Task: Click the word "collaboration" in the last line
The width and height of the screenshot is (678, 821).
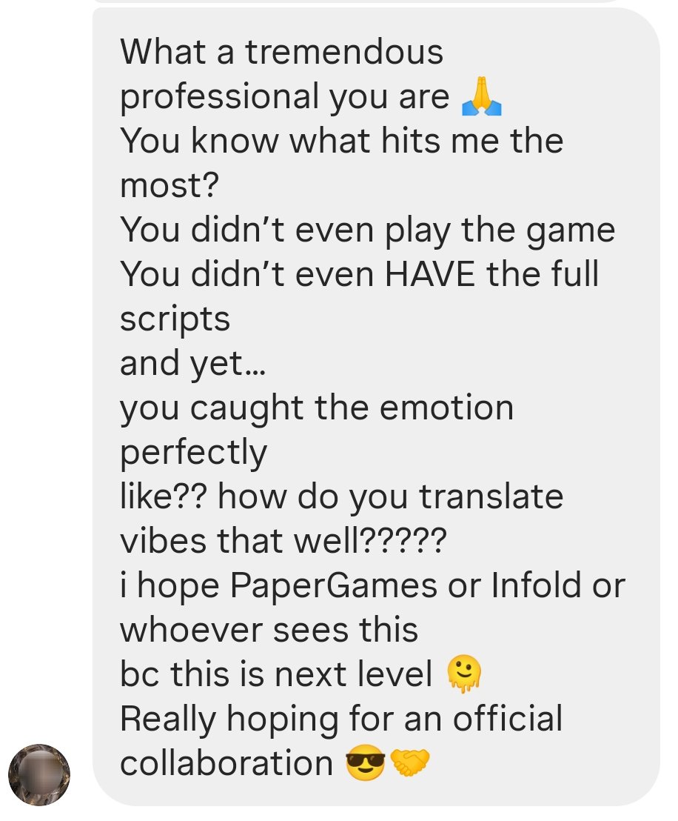Action: [226, 763]
